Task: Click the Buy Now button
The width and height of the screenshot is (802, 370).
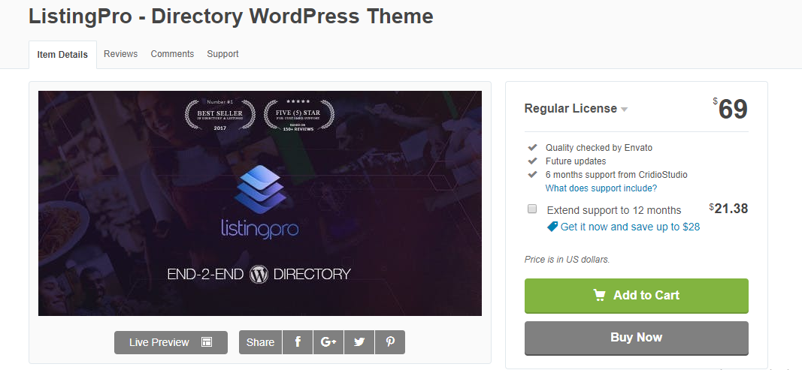Action: tap(637, 338)
